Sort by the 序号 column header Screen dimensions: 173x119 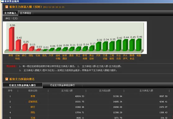click(10, 91)
